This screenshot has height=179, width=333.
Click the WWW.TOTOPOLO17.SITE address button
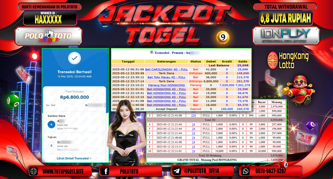(60, 171)
